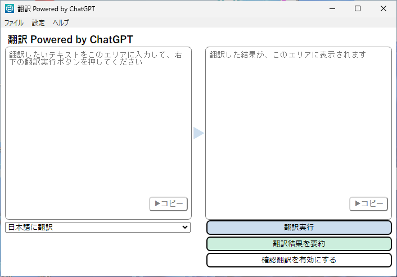Open the ファイル menu

[14, 23]
